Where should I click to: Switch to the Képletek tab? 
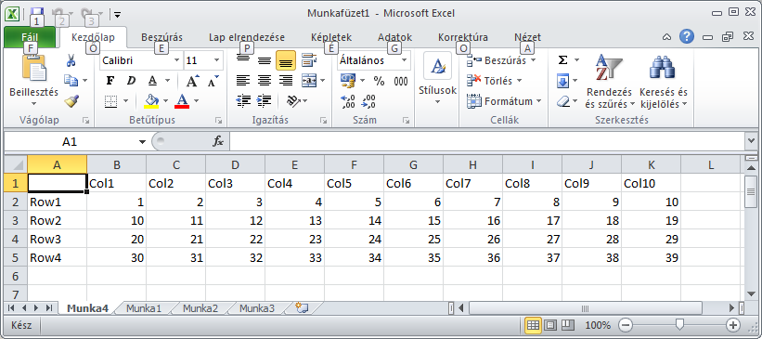coord(331,37)
